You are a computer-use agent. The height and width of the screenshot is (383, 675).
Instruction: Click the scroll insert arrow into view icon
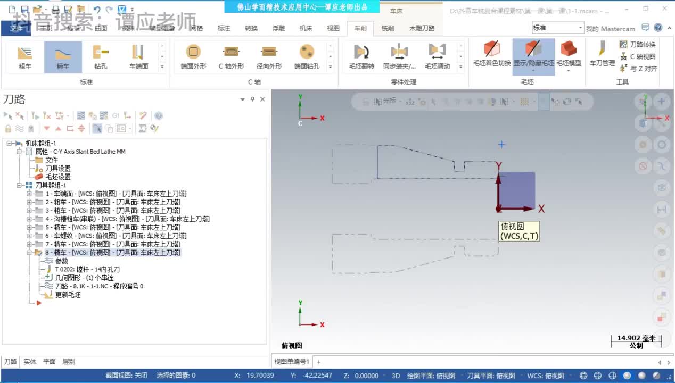[x=81, y=128]
